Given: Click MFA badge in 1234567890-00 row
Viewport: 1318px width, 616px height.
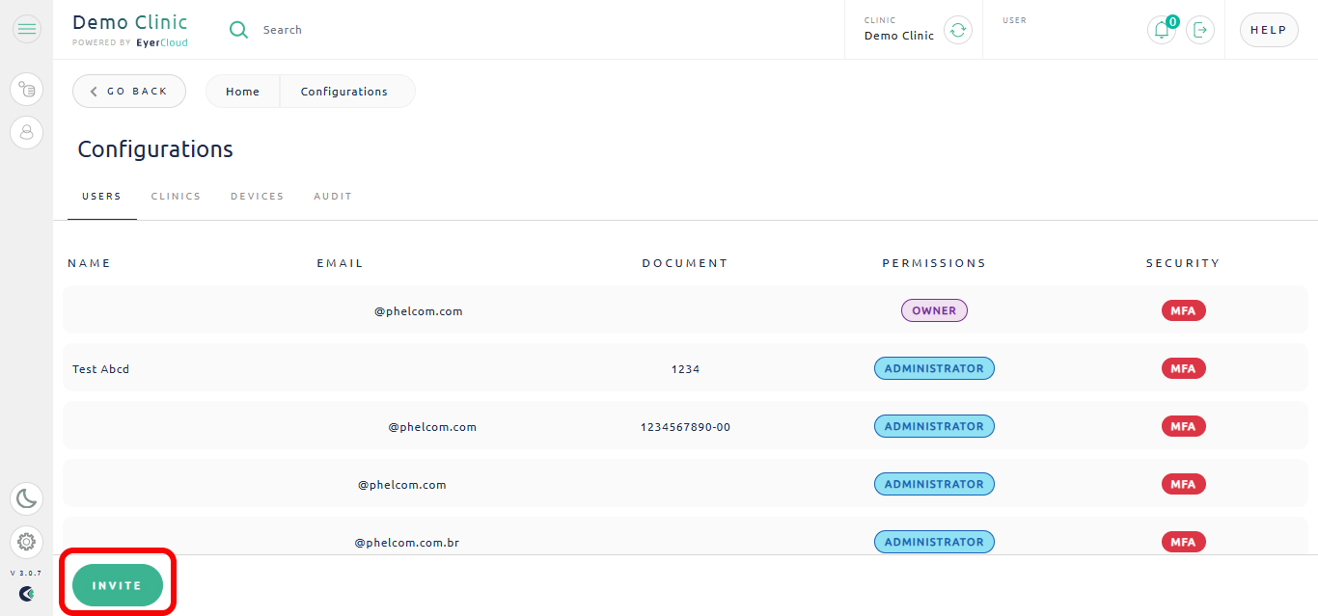Looking at the screenshot, I should [x=1183, y=426].
